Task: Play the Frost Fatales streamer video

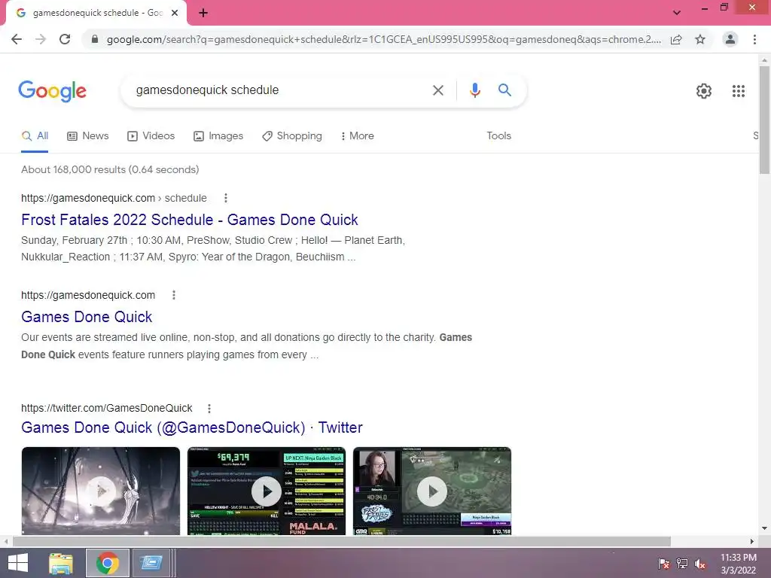Action: click(x=431, y=491)
